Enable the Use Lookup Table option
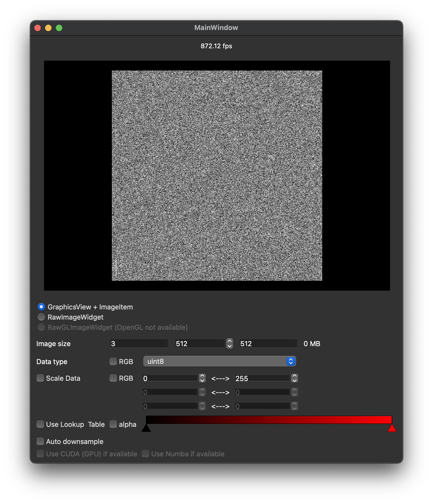The image size is (433, 503). pos(40,424)
